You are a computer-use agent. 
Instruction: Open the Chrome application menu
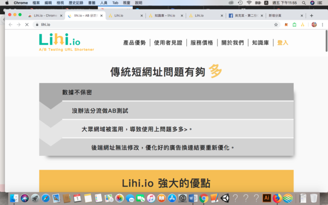pyautogui.click(x=21, y=3)
